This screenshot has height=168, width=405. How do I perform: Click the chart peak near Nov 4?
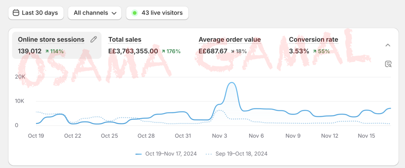click(232, 83)
